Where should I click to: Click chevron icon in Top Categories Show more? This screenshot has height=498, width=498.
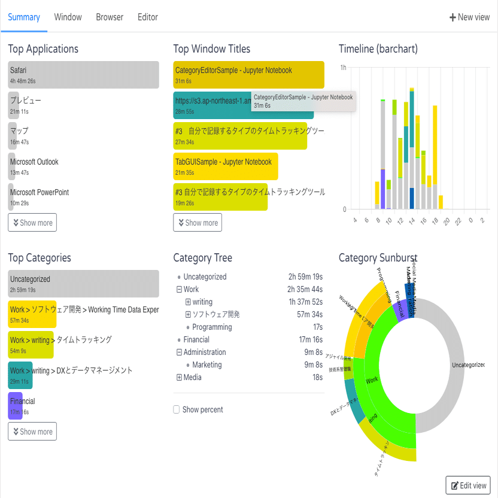coord(16,432)
